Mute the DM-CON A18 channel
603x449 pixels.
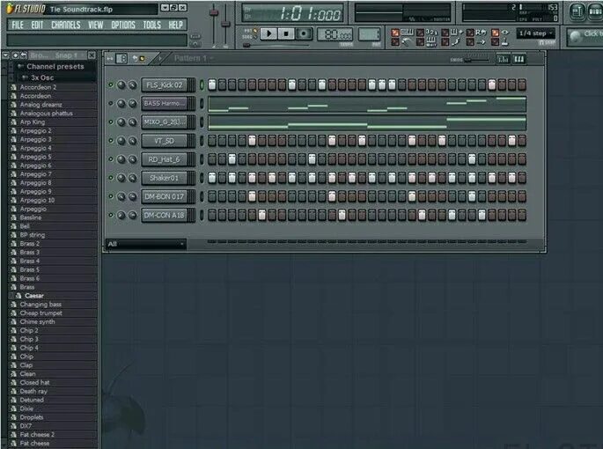click(x=111, y=215)
